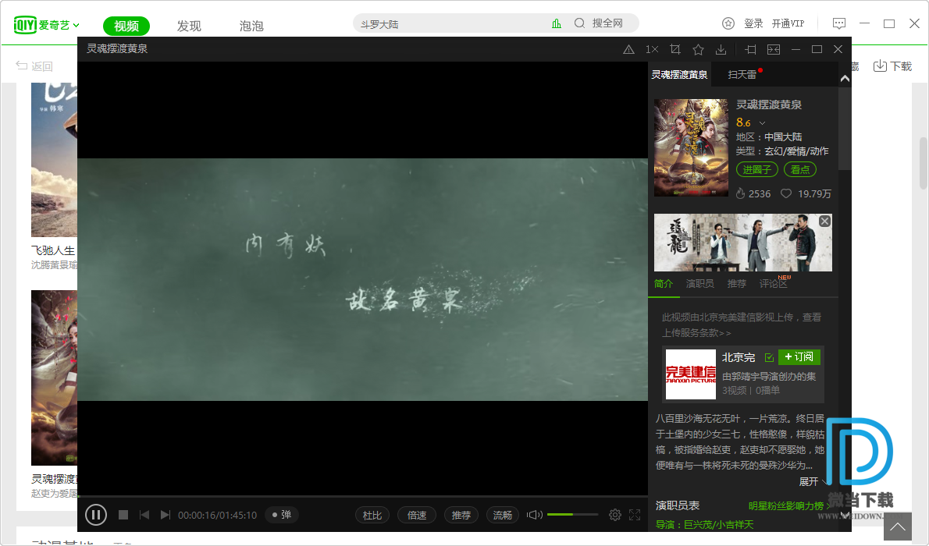Click the 看点 button
This screenshot has height=546, width=929.
800,169
